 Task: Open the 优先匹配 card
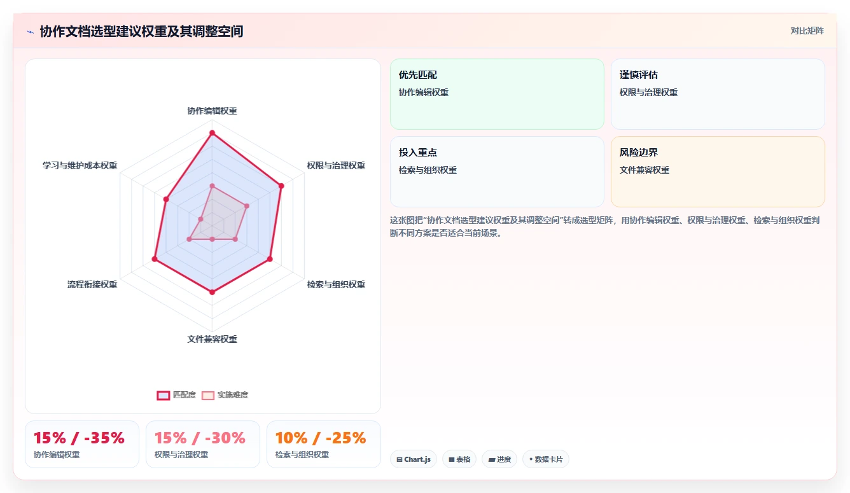tap(497, 94)
